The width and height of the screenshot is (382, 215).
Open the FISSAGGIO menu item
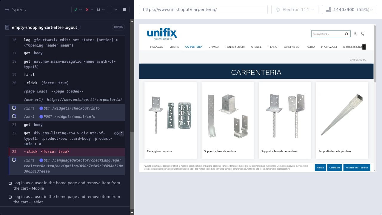pyautogui.click(x=157, y=47)
